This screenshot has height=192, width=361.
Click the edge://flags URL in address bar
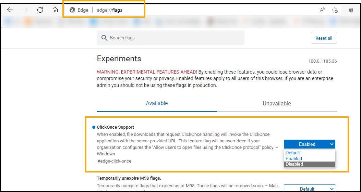(109, 10)
